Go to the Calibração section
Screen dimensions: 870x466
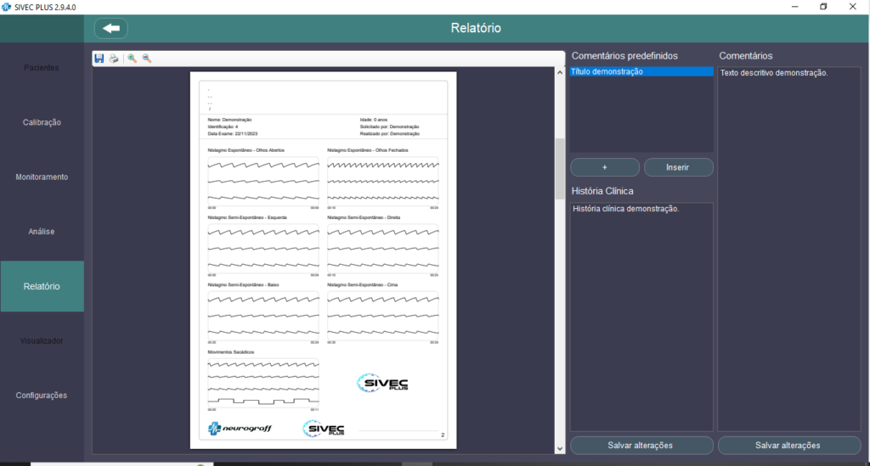click(x=42, y=122)
